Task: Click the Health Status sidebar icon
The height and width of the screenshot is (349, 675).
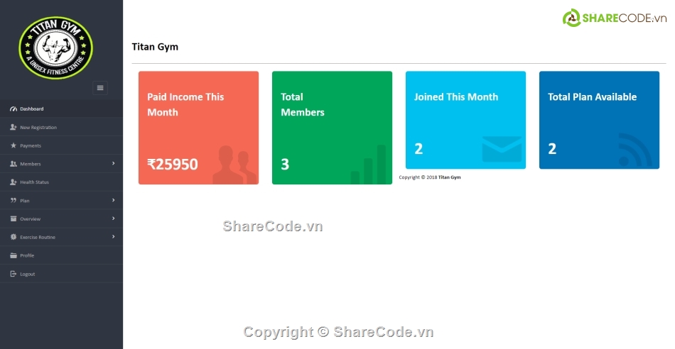Action: coord(13,182)
